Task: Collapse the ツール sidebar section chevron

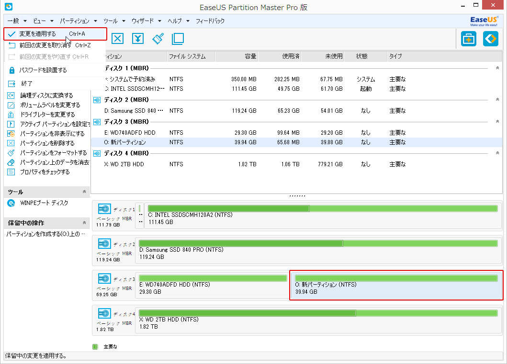Action: click(x=84, y=192)
